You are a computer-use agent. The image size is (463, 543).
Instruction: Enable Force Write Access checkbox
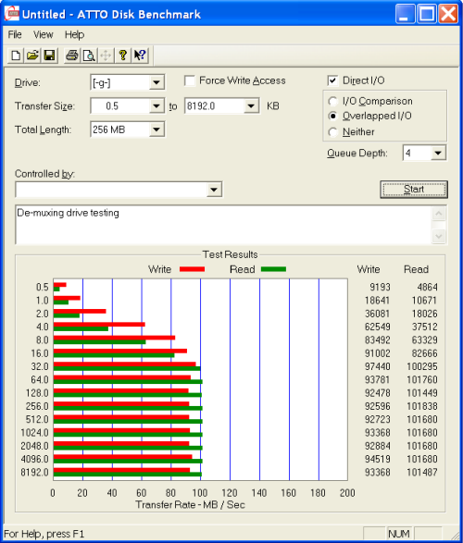(190, 80)
